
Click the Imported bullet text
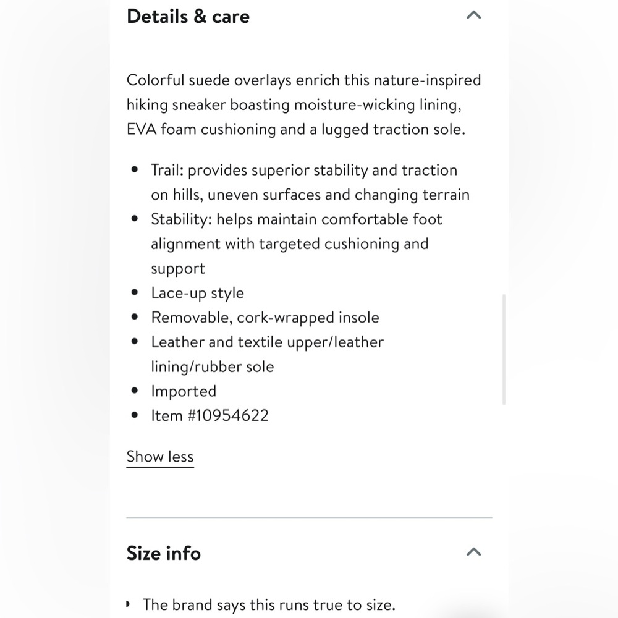(x=184, y=391)
